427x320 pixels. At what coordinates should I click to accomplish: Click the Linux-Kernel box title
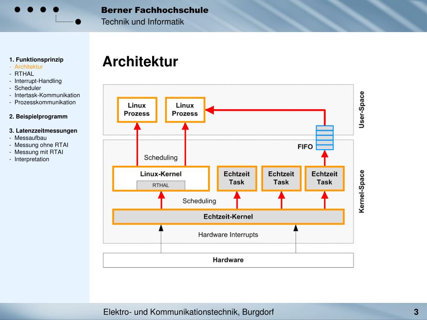pyautogui.click(x=161, y=174)
